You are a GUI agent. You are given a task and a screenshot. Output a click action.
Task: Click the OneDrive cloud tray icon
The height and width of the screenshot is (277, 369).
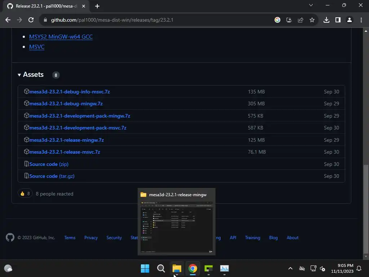[x=302, y=268]
